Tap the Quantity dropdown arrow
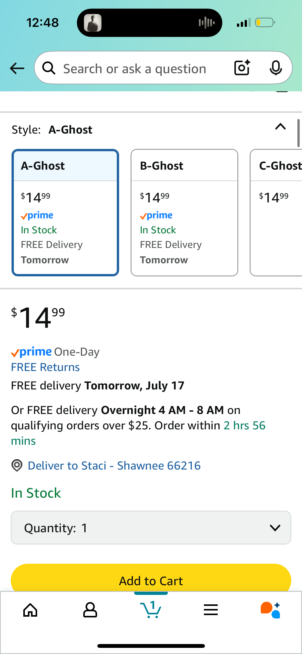 click(275, 528)
